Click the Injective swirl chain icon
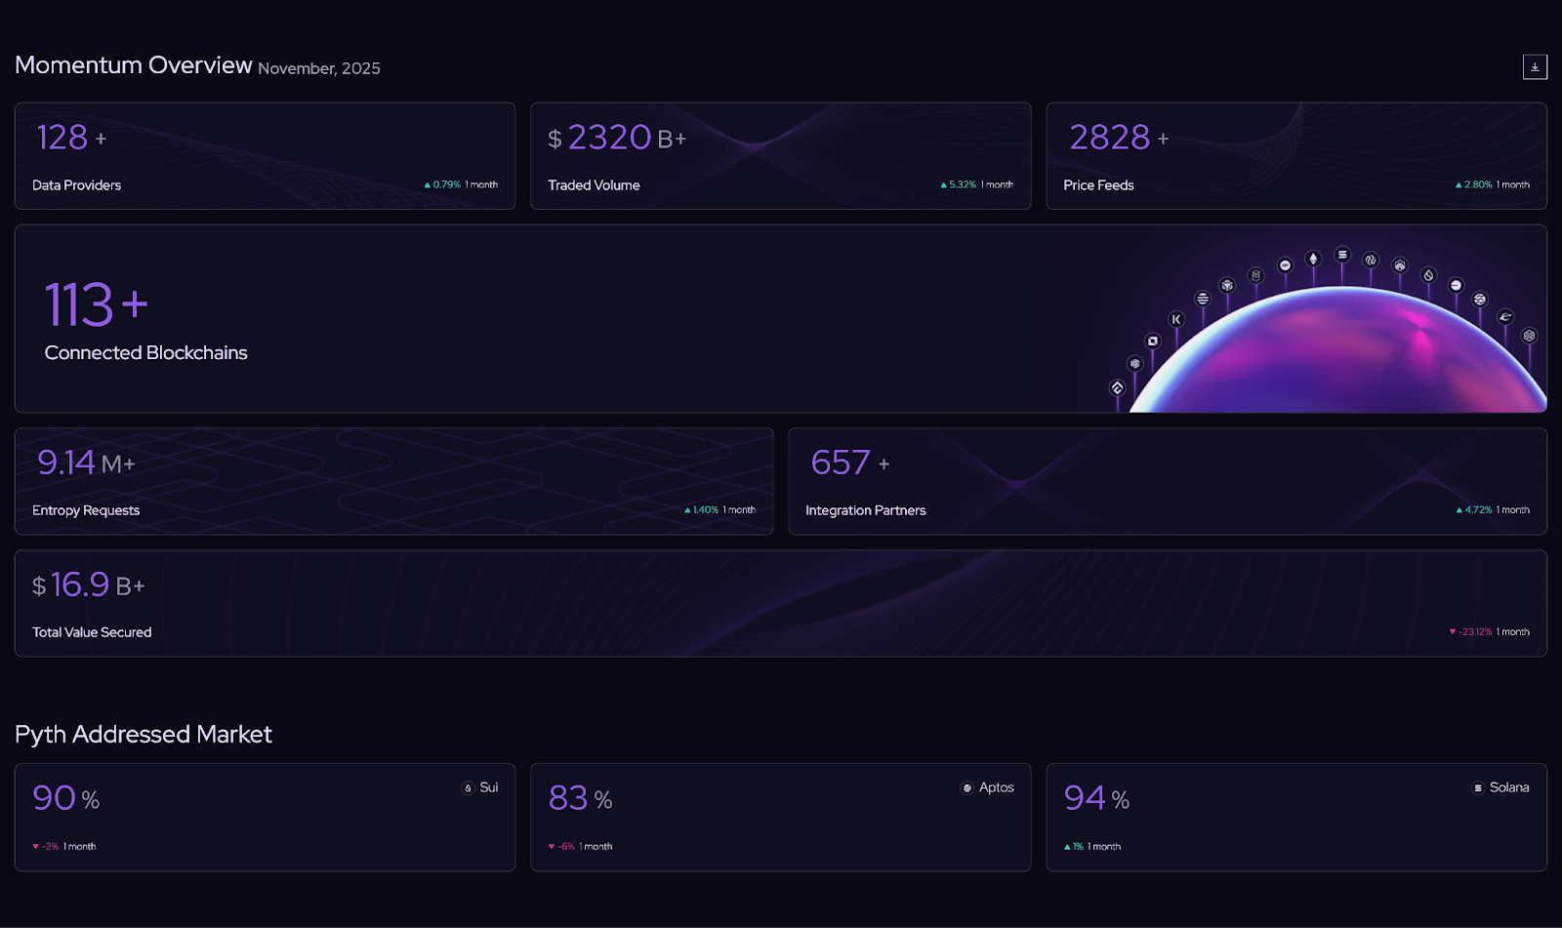Viewport: 1562px width, 928px height. 1371,260
